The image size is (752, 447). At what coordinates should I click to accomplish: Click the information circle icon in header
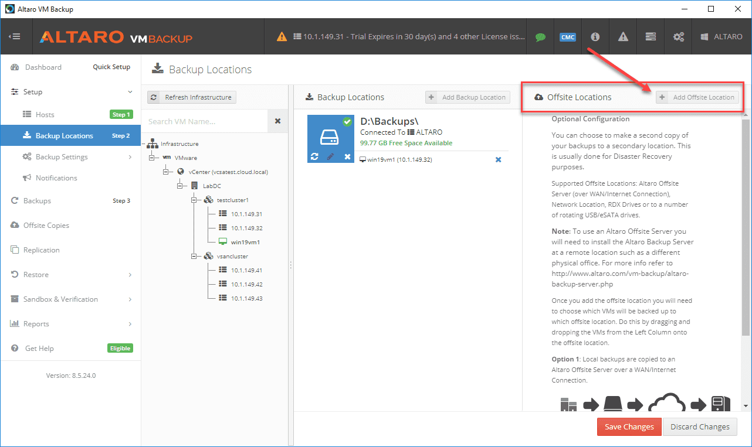point(595,36)
